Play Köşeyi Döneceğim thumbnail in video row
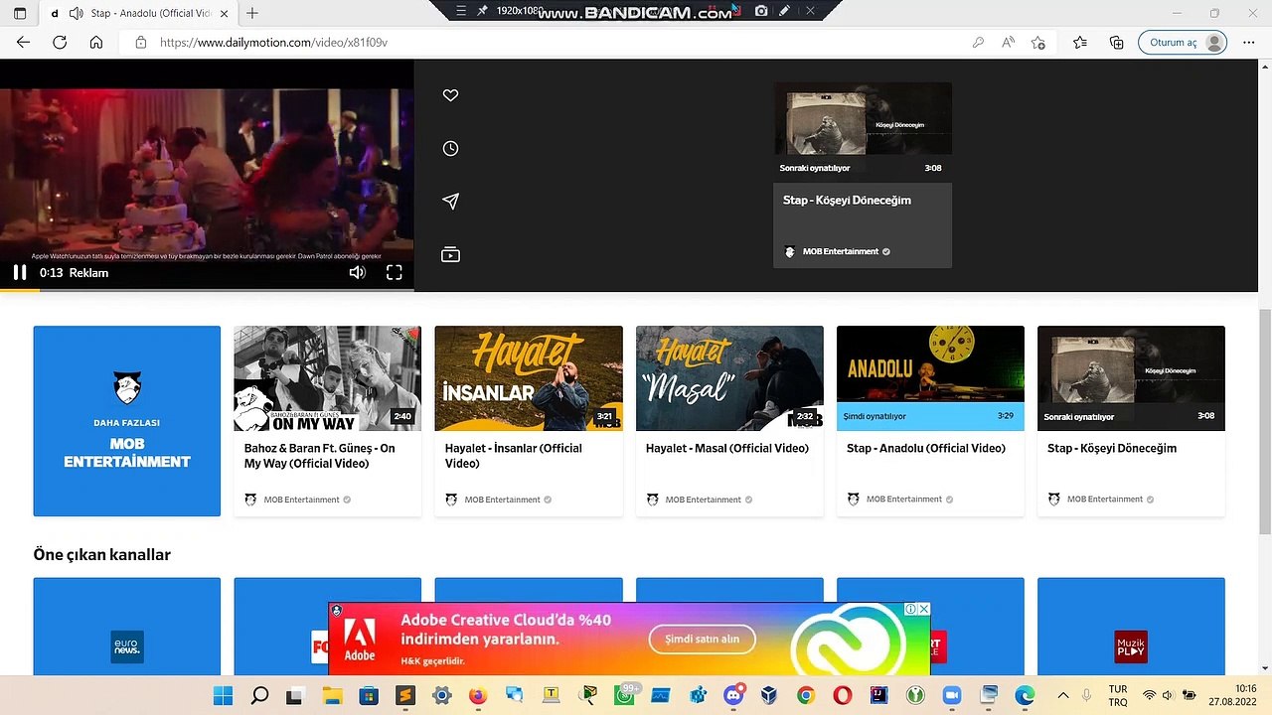Image resolution: width=1272 pixels, height=715 pixels. tap(1131, 378)
